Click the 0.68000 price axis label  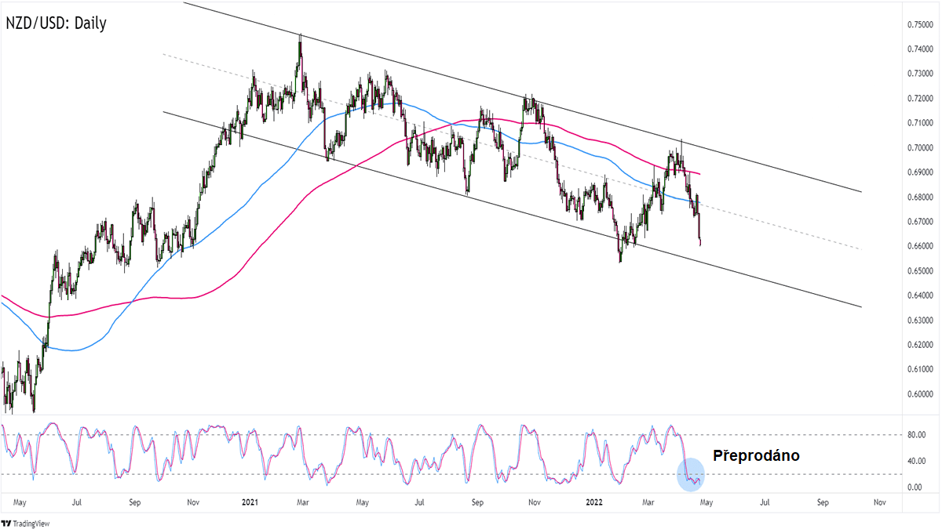pyautogui.click(x=920, y=197)
